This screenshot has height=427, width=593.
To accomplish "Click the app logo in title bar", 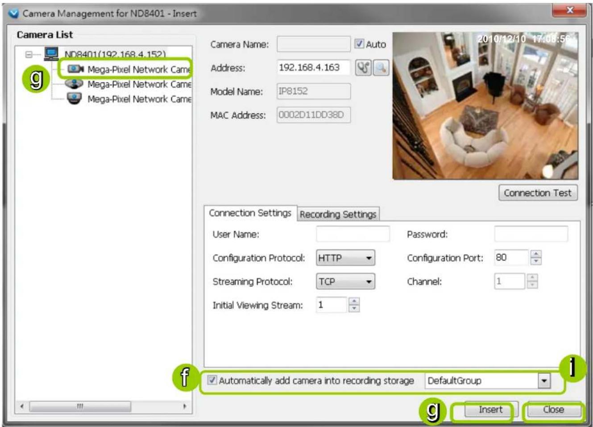I will [14, 13].
